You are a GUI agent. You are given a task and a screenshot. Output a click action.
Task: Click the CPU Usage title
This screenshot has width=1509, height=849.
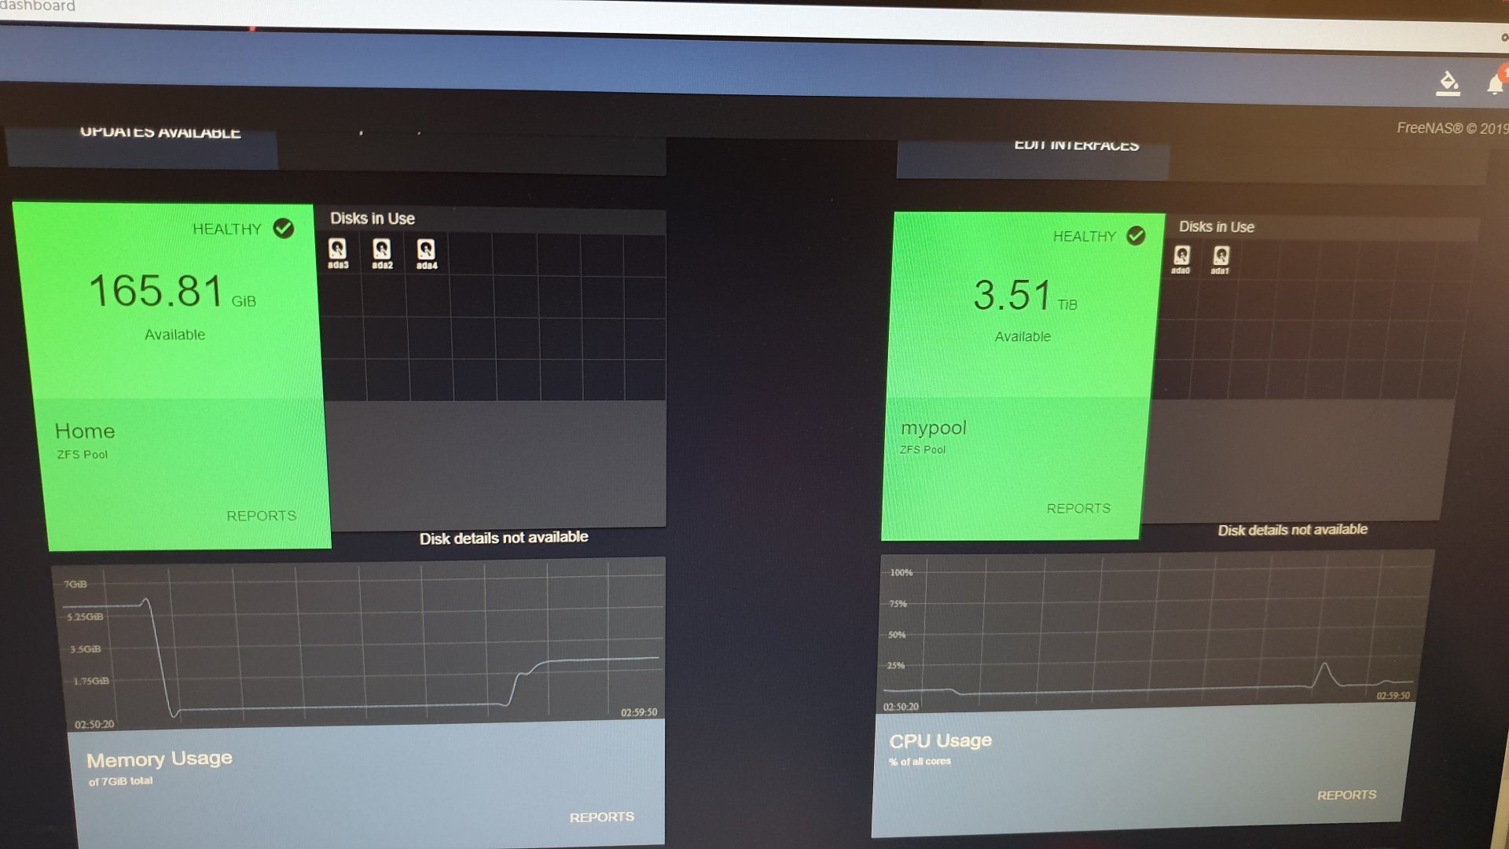[x=941, y=741]
